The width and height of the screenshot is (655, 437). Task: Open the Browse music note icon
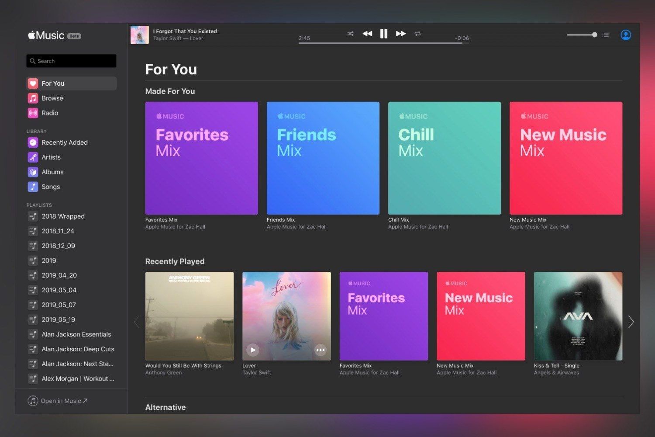coord(33,98)
